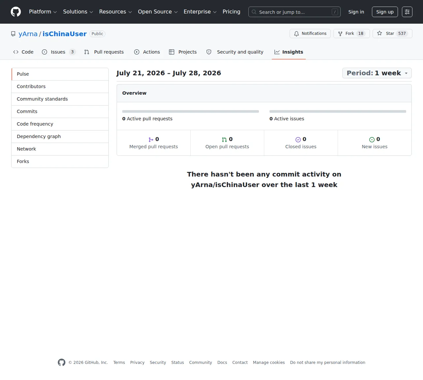Open Security and quality tab

pyautogui.click(x=235, y=52)
